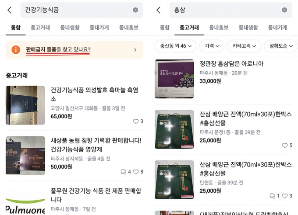Viewport: 298px width, 215px height.
Task: Tap the 풀무원 Pulmuone listing thumbnail
Action: 25,201
